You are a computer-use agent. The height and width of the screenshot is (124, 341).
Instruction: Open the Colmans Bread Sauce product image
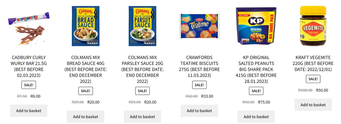point(86,26)
